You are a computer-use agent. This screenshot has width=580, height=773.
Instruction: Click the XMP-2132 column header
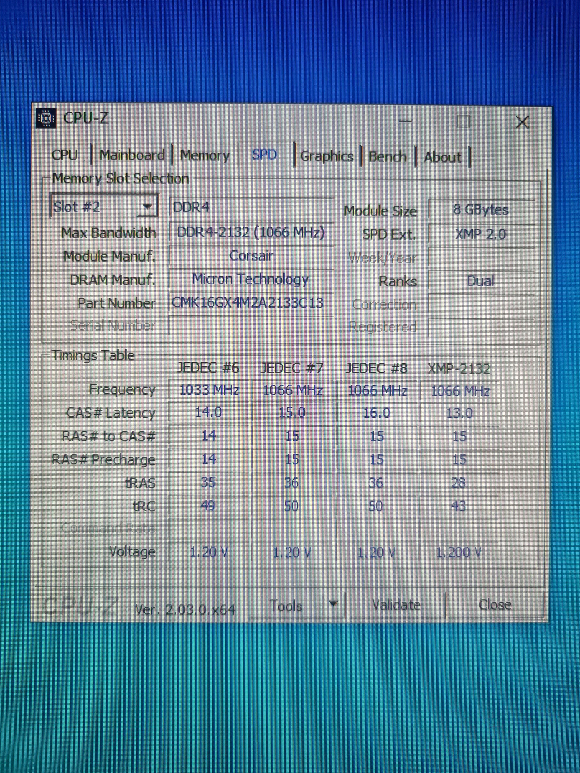(459, 369)
